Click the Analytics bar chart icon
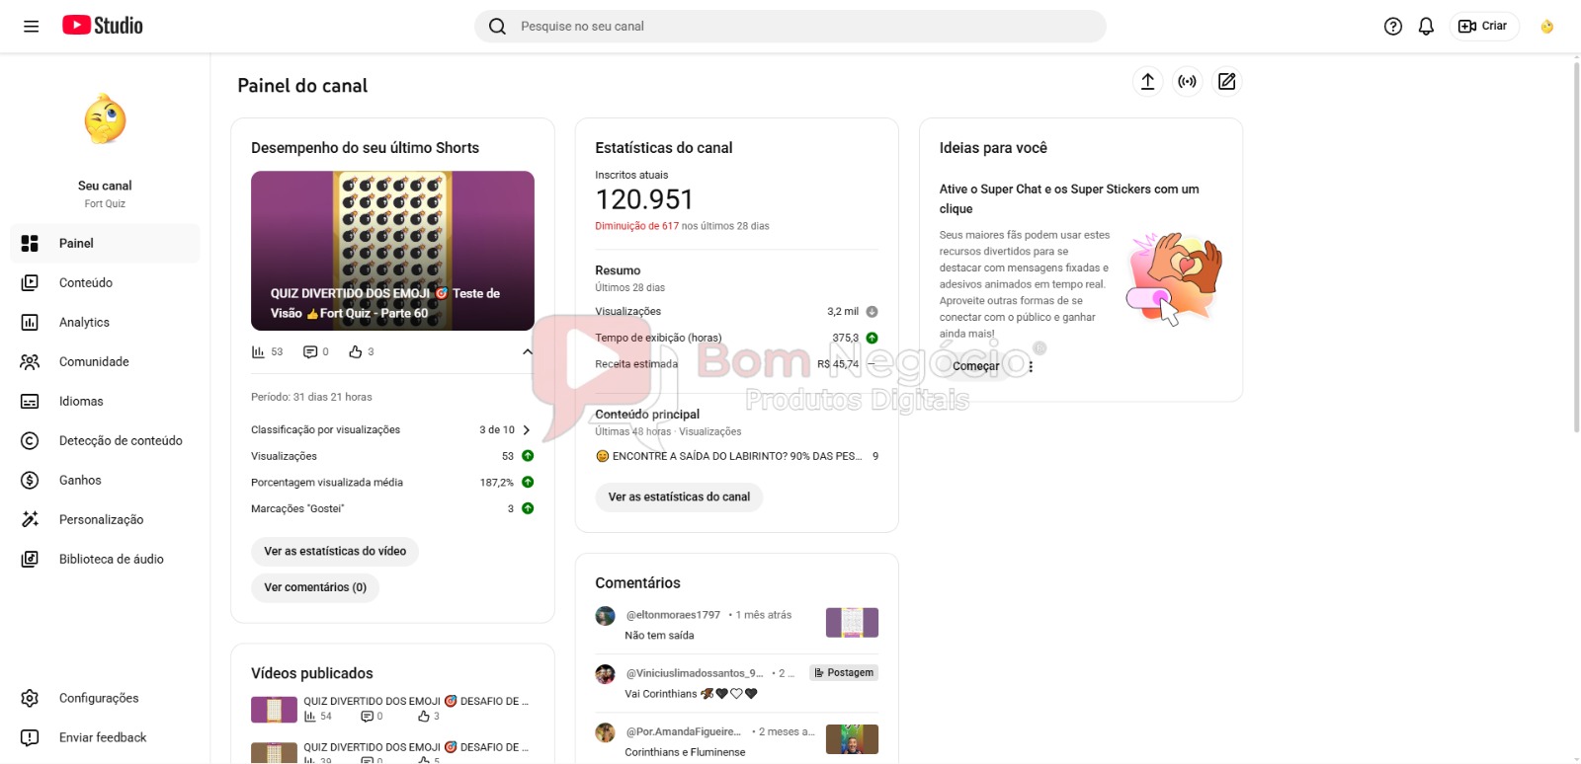Viewport: 1581px width, 764px height. click(x=30, y=323)
